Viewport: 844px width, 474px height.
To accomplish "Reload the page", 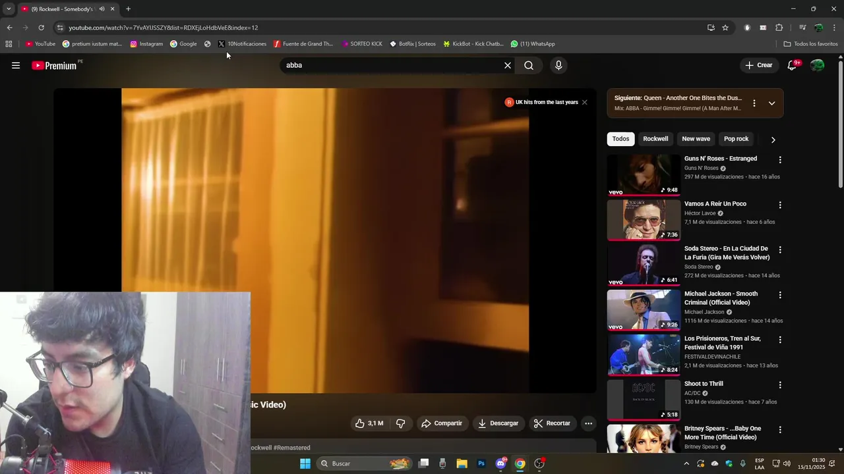I will [41, 28].
